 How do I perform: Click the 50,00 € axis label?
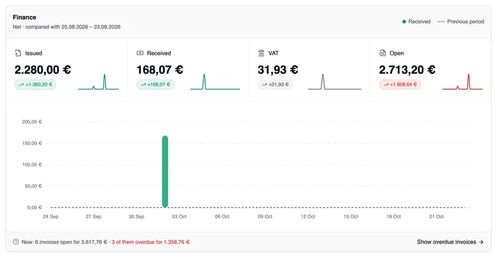34,186
